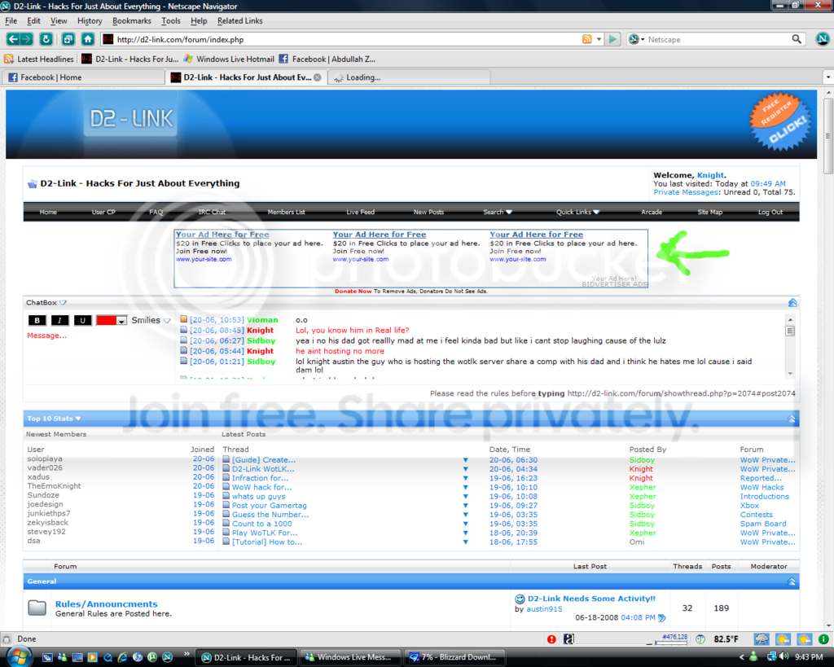Toggle underline formatting in ChatBox
Screen dimensions: 834x667
pyautogui.click(x=82, y=320)
